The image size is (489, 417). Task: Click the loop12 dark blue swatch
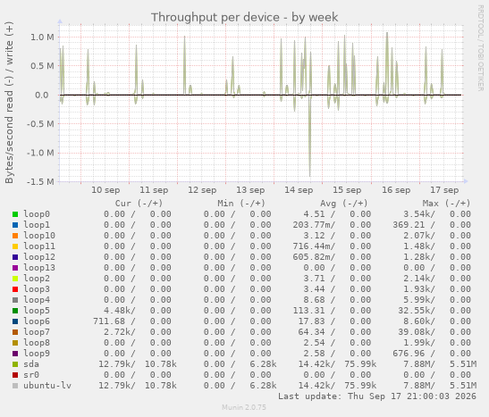(15, 257)
